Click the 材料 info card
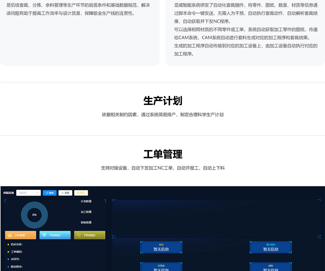 point(271,267)
